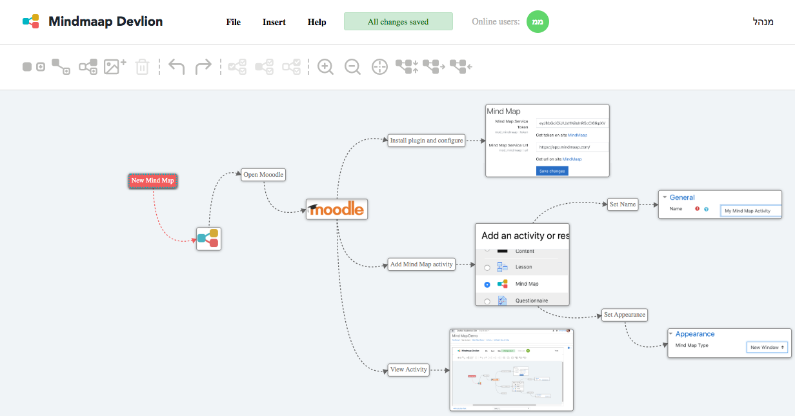Select the Mind Map radio button
The image size is (795, 416).
click(x=487, y=284)
